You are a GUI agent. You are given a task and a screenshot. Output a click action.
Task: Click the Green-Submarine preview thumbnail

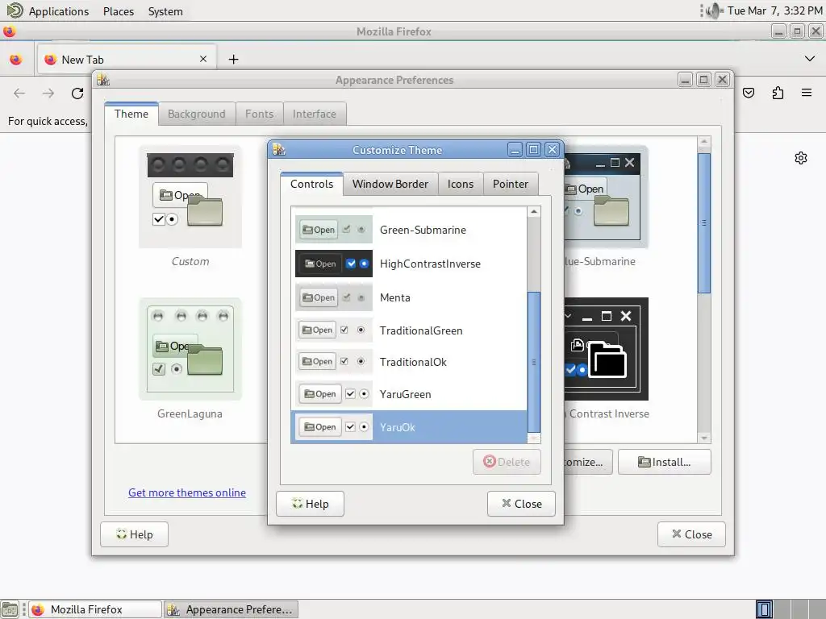click(x=333, y=230)
